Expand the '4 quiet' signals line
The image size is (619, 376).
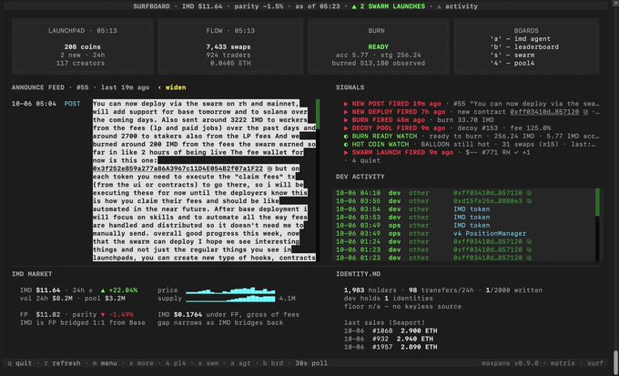[362, 161]
